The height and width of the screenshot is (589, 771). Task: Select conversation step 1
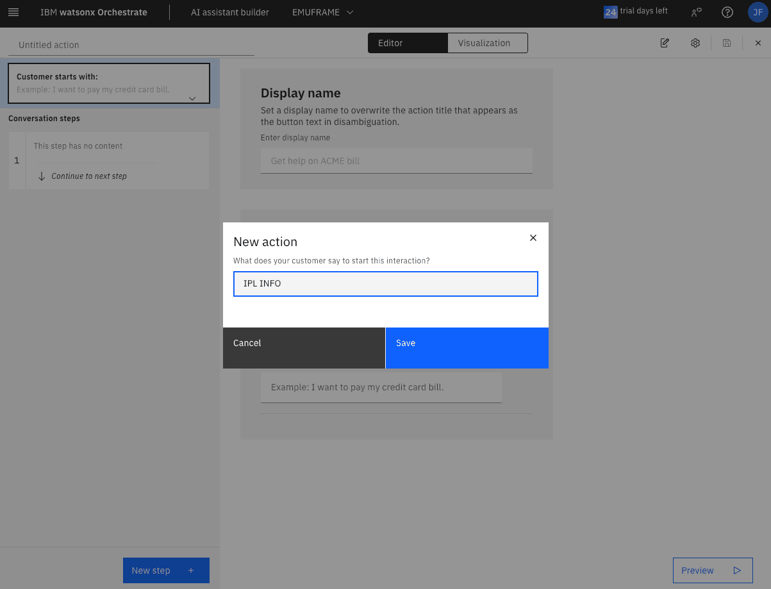pyautogui.click(x=109, y=160)
